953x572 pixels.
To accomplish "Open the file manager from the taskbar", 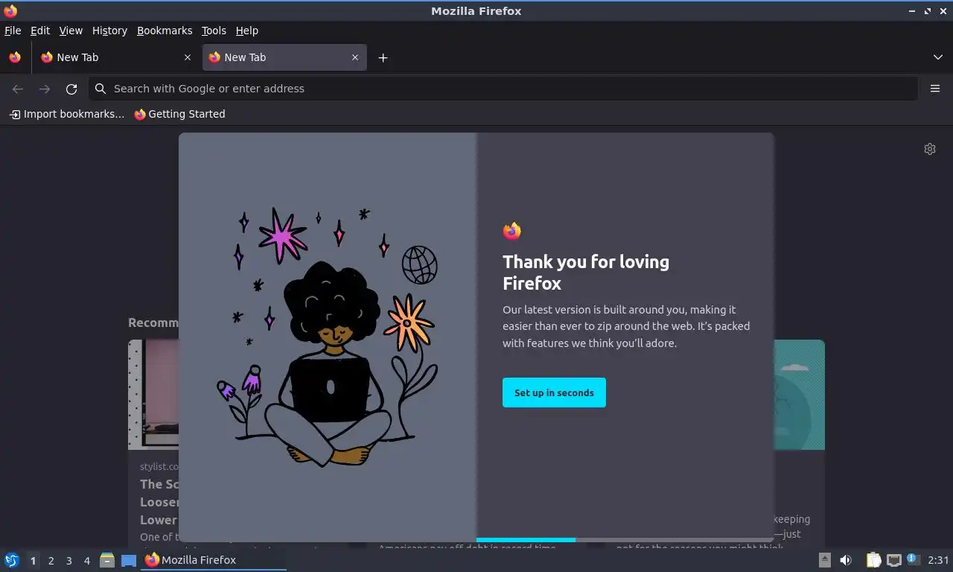I will (107, 560).
